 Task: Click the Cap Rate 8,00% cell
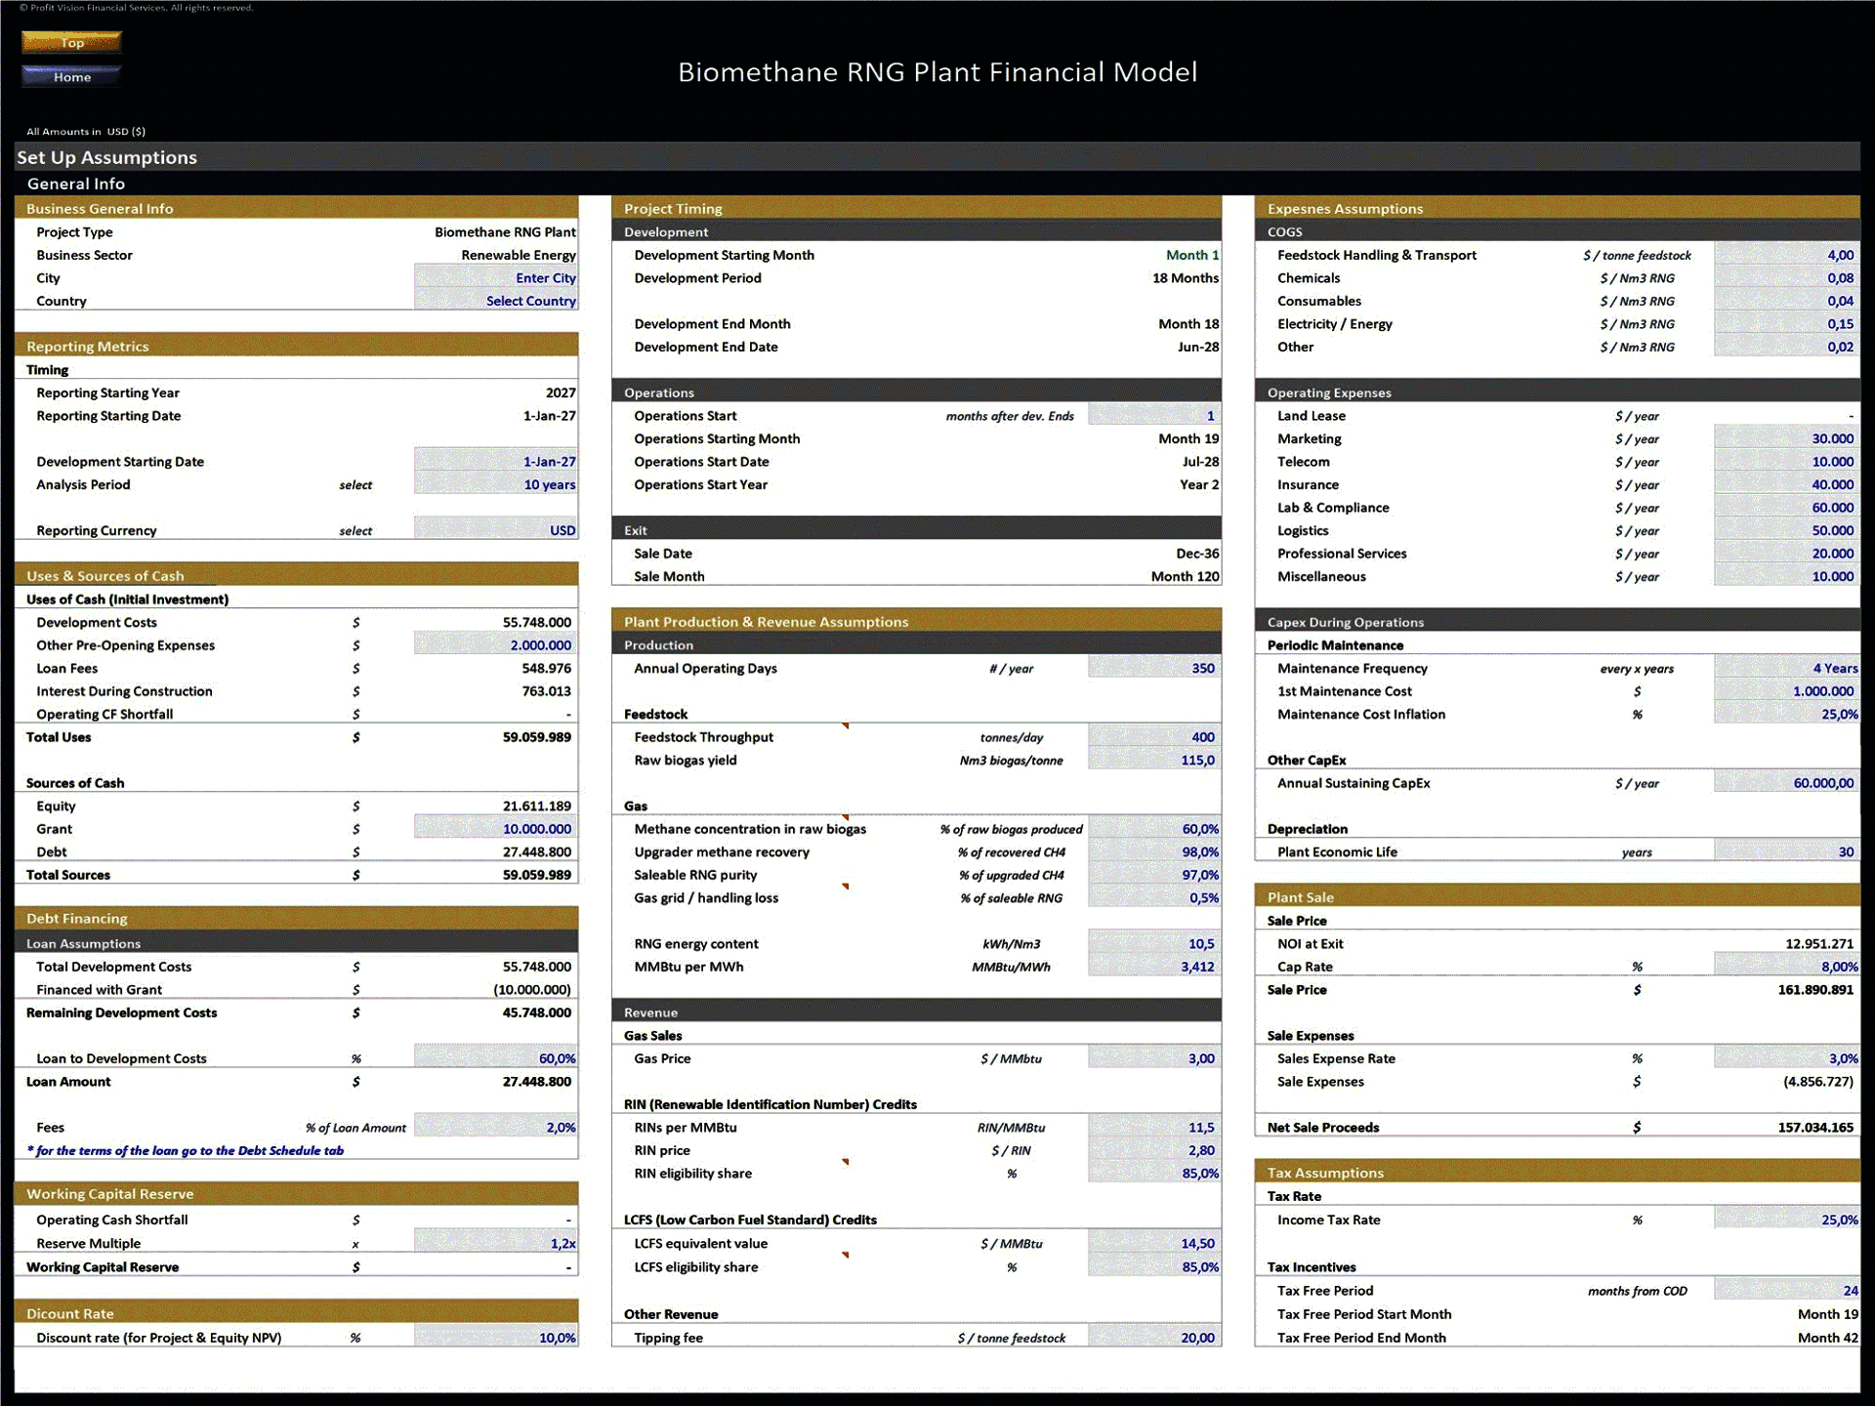click(1786, 967)
